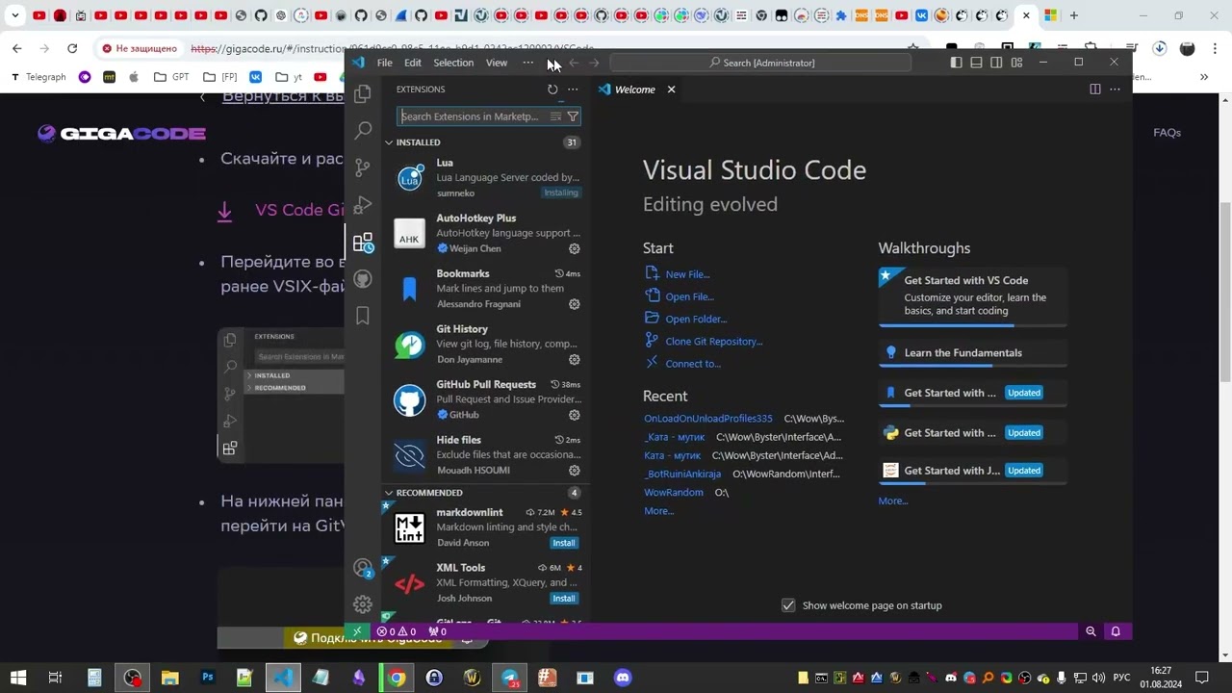Open the Extensions view icon

[x=363, y=243]
